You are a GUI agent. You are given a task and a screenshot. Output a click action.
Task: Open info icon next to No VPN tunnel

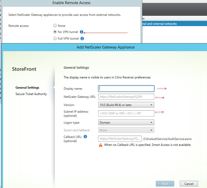coord(81,32)
